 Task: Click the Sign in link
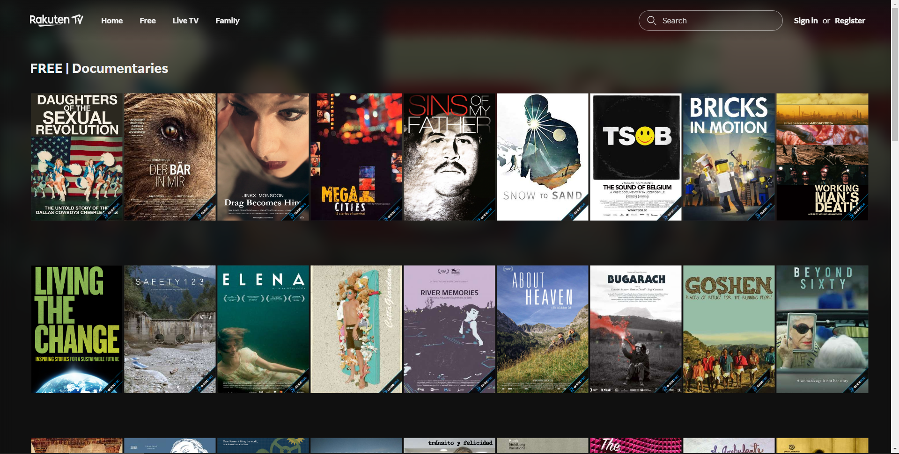806,21
